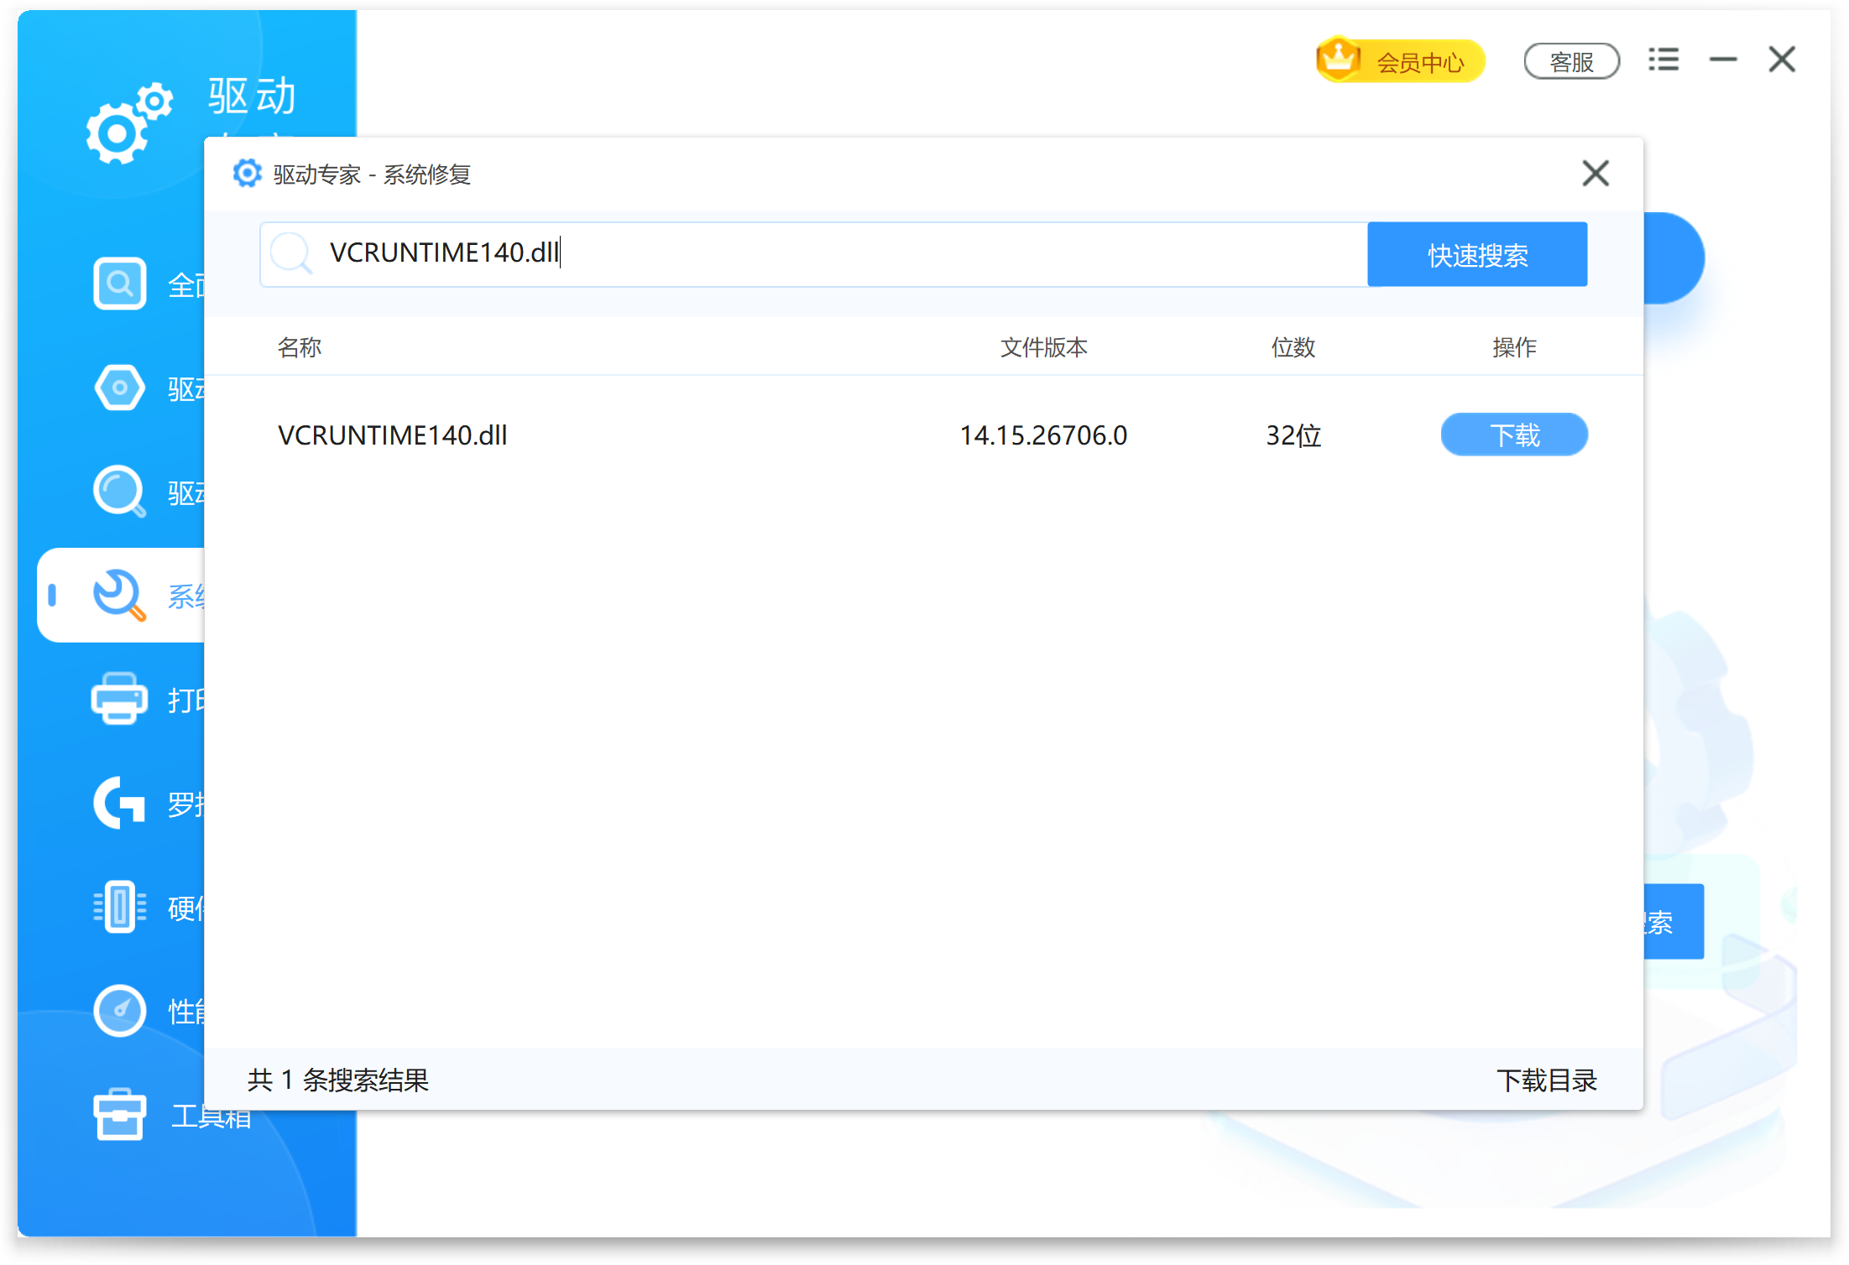This screenshot has width=1849, height=1265.
Task: Click the 快速搜索 search button
Action: pyautogui.click(x=1476, y=254)
